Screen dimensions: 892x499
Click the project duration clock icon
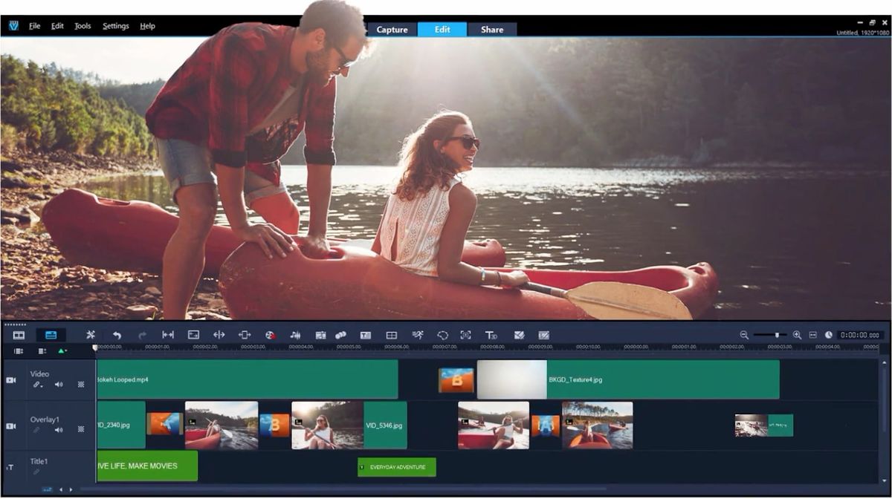click(829, 336)
